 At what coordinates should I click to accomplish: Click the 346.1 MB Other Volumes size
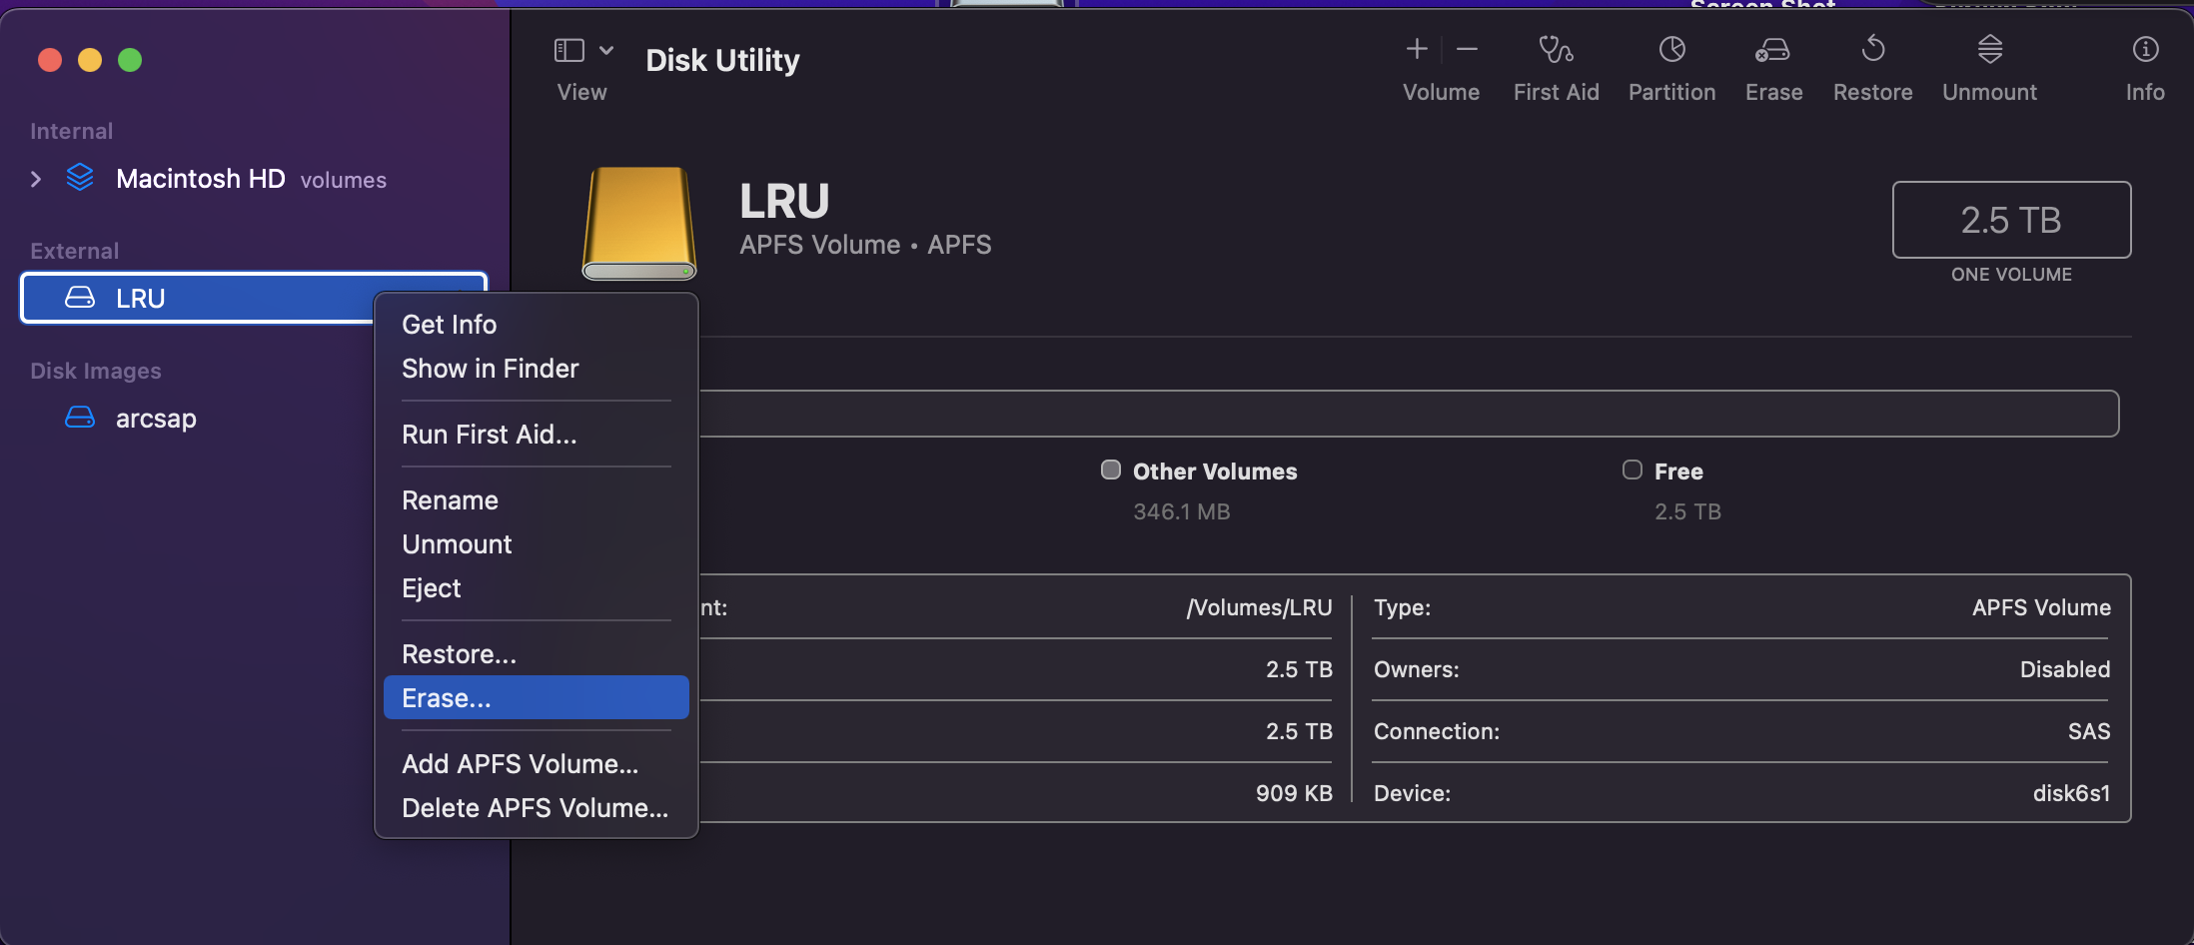tap(1181, 511)
